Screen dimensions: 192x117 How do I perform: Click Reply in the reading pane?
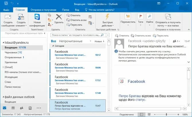click(122, 36)
